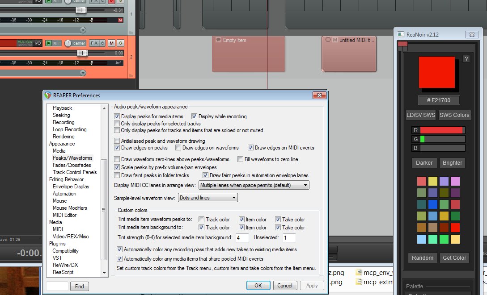Toggle Scale peaks by pre-fx volume/pan envelopes
The image size is (487, 295).
point(117,167)
